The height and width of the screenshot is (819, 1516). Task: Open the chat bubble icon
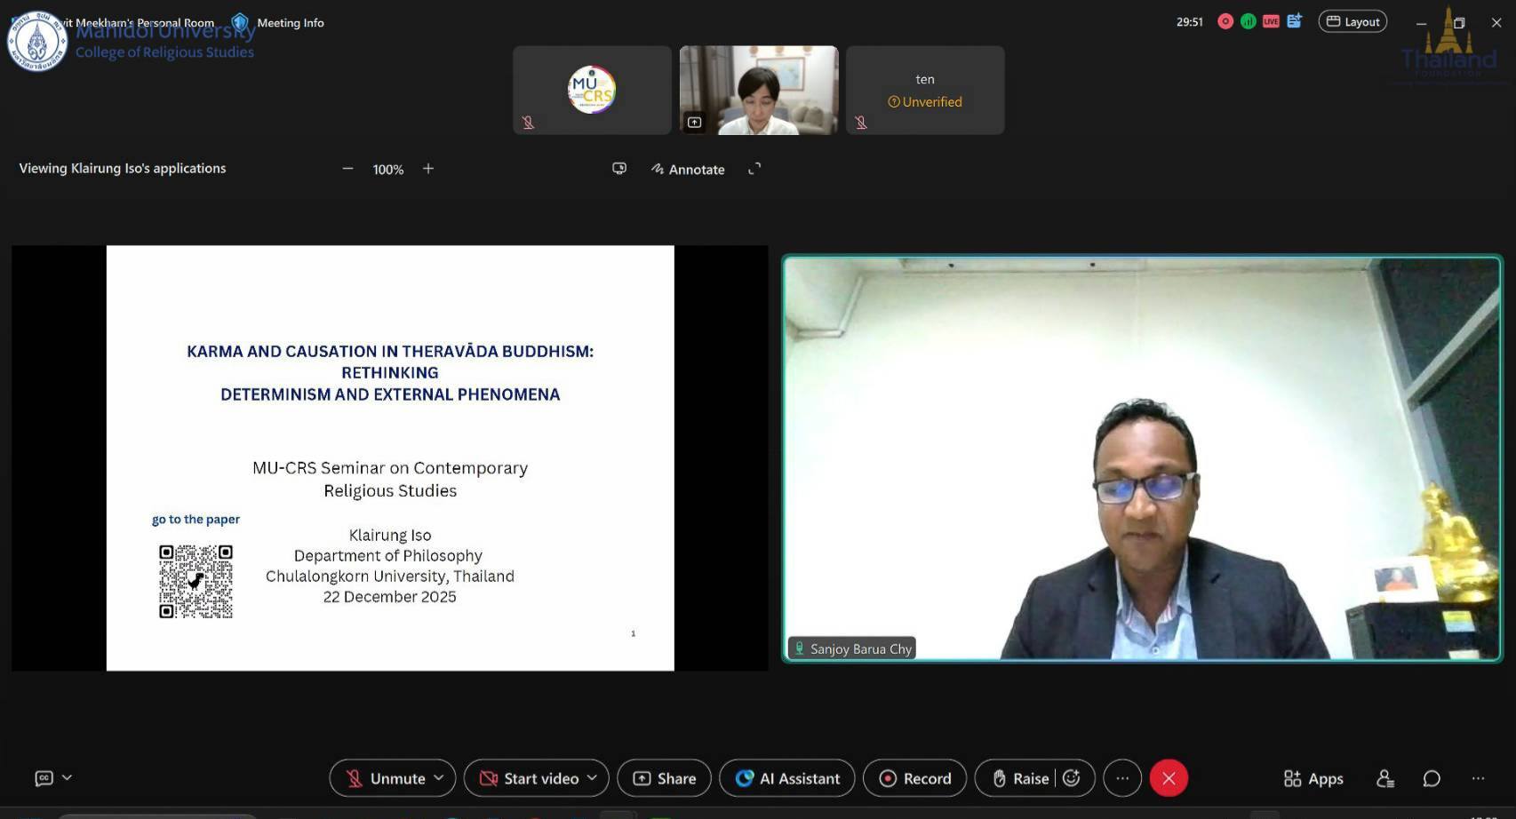[x=1431, y=779]
